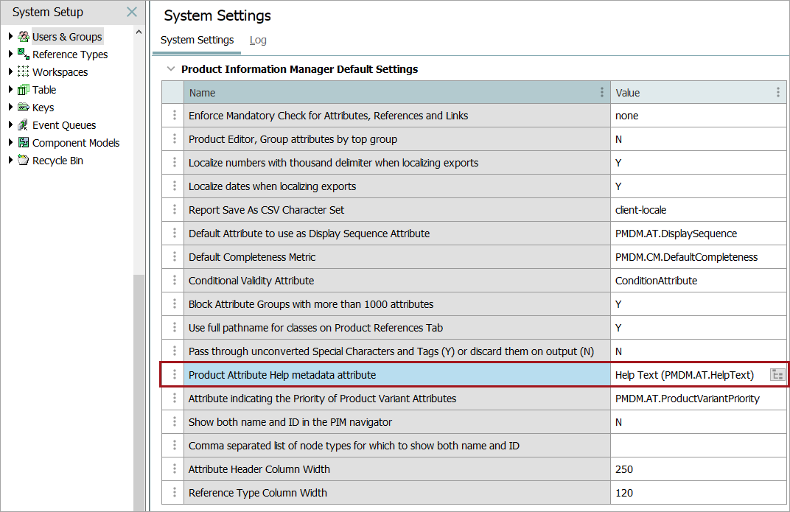Expand the Workspaces node arrow

[10, 72]
